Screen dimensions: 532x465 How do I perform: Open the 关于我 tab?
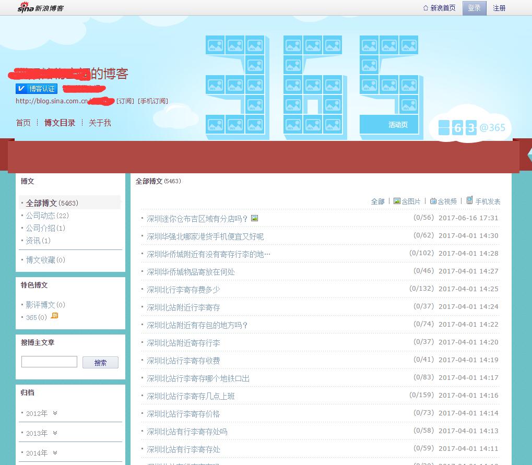[x=100, y=123]
